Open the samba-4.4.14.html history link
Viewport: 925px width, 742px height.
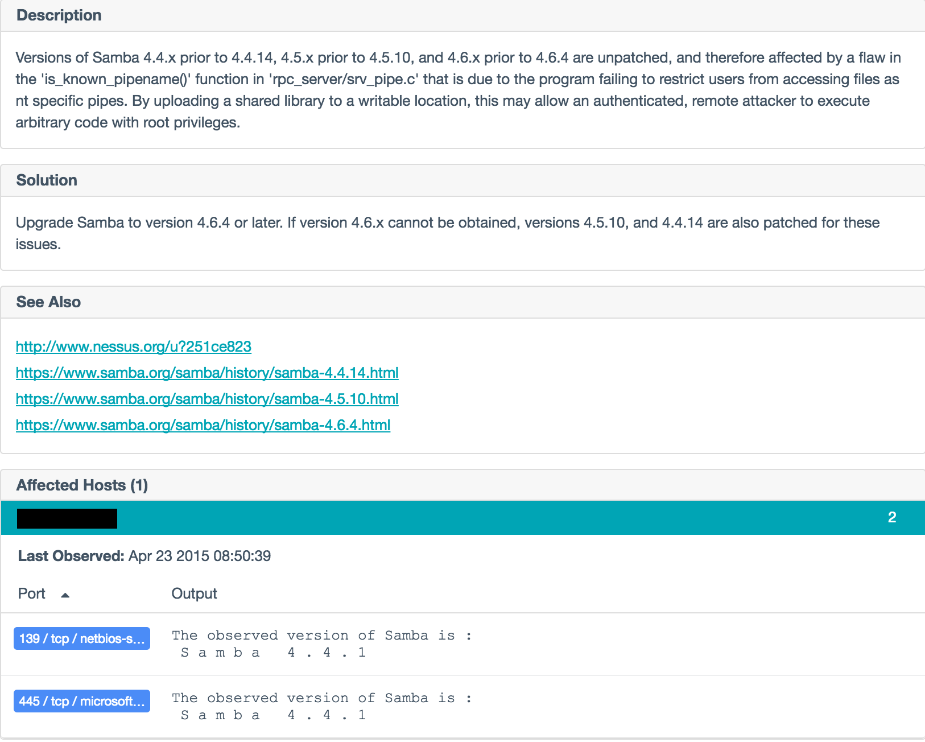pos(207,373)
